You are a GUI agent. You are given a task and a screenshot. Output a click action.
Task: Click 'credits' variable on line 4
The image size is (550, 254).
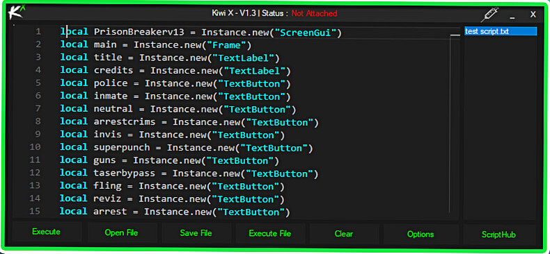click(x=113, y=70)
